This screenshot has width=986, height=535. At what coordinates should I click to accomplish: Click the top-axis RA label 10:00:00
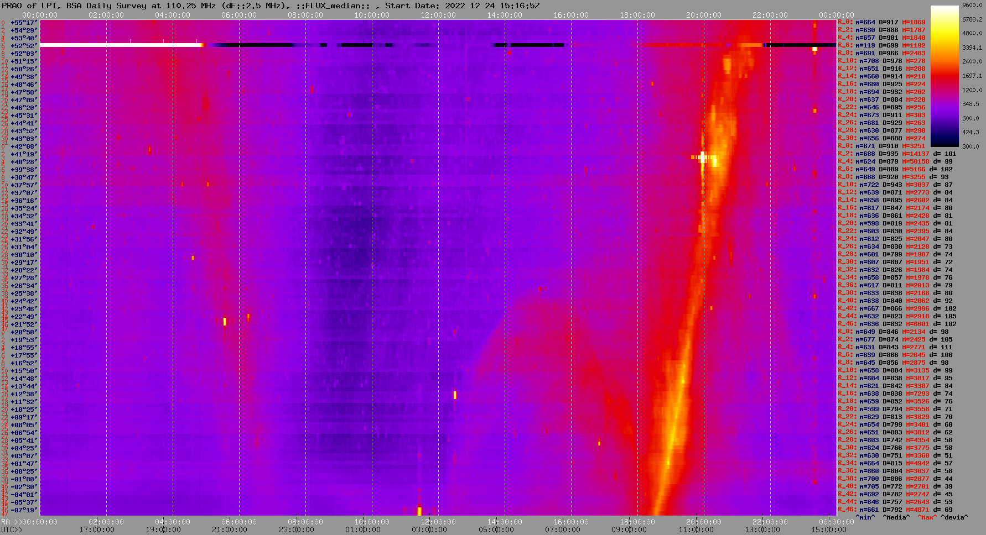372,15
